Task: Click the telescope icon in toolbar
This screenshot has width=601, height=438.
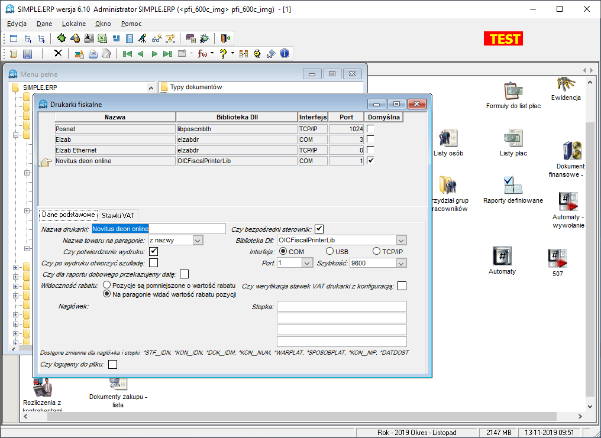Action: pyautogui.click(x=142, y=38)
